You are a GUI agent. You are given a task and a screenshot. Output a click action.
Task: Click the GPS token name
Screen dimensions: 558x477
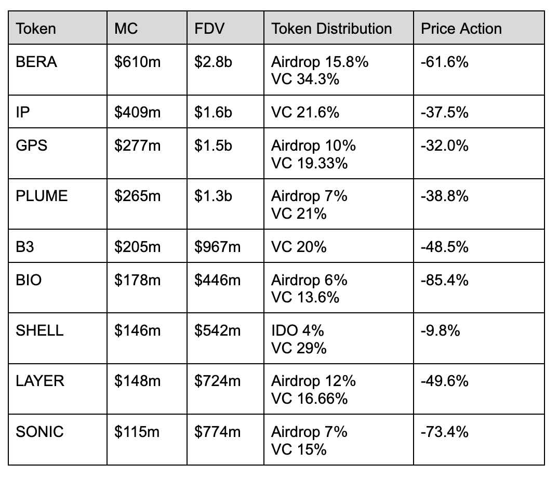[32, 145]
